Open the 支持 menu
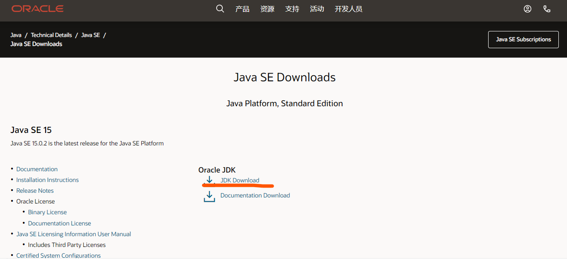The height and width of the screenshot is (259, 567). 292,9
